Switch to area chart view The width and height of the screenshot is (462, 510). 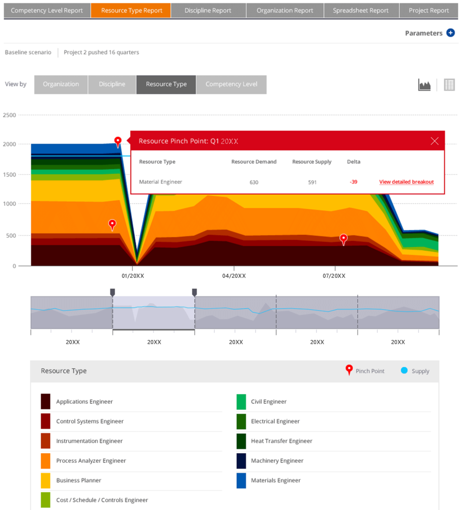tap(424, 85)
